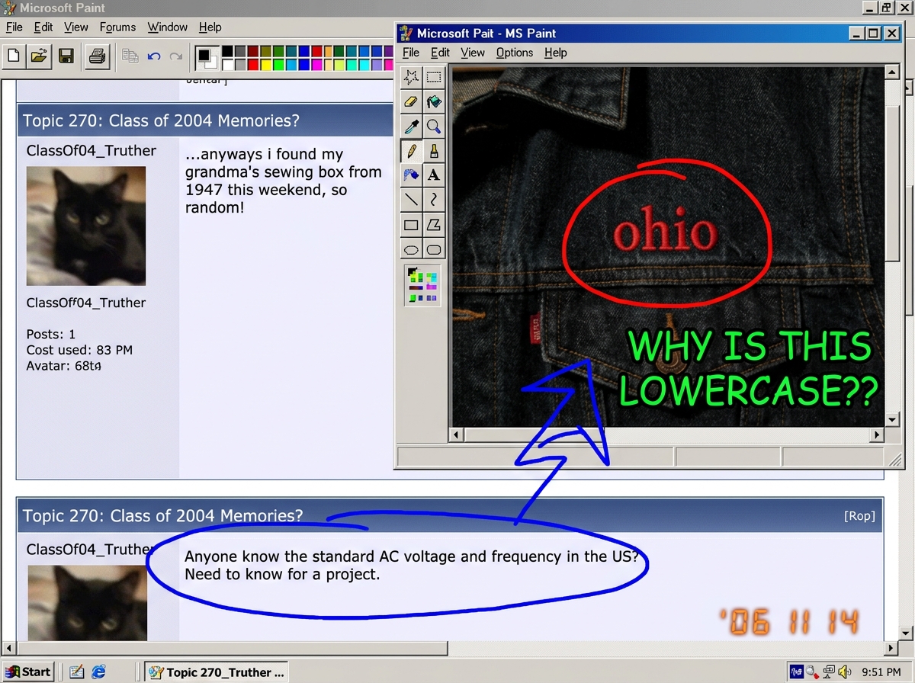
Task: Select the Rectangle shape tool
Action: tap(411, 225)
